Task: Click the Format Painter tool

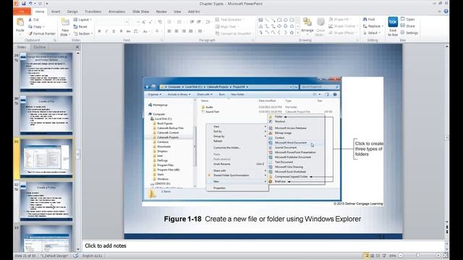Action: 42,34
